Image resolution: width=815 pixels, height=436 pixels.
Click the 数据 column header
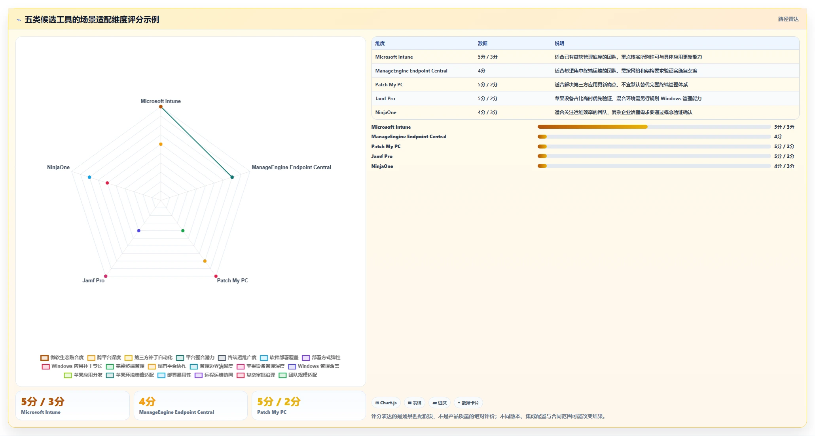[x=482, y=44]
